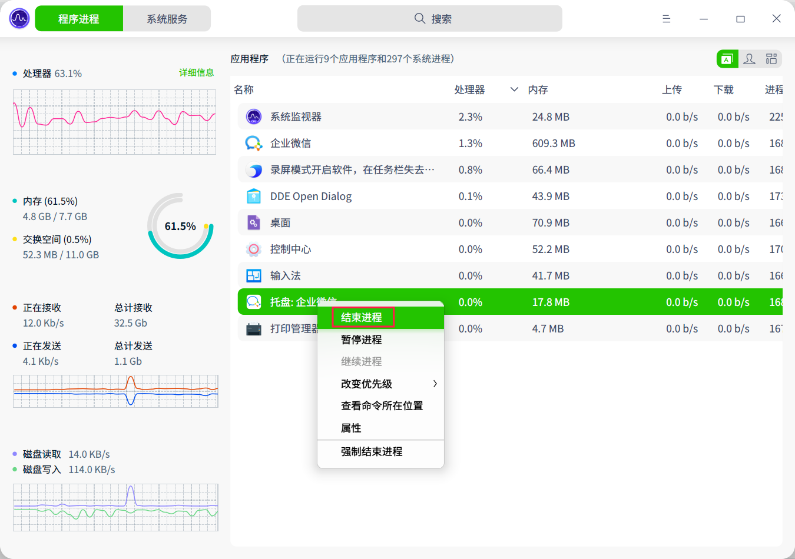
Task: Click the System Monitor logo icon
Action: click(19, 19)
